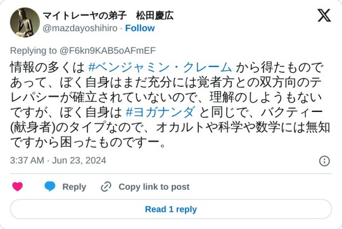The height and width of the screenshot is (229, 342).
Task: Open the X logo link
Action: pos(324,15)
